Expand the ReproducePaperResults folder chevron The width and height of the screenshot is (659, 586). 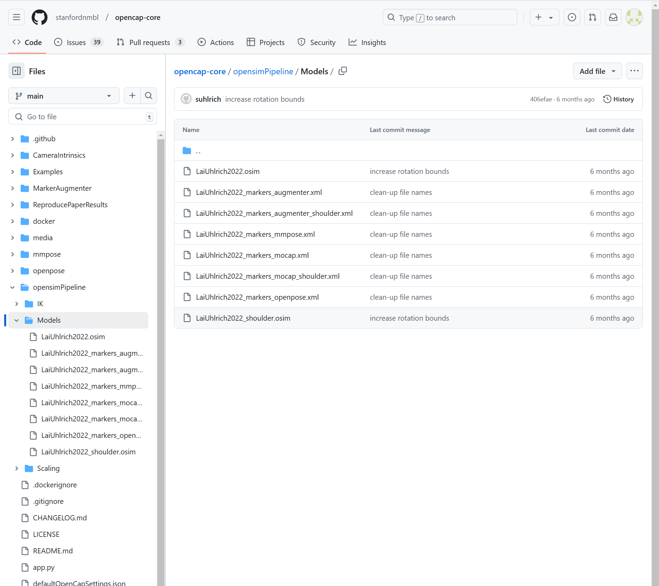(13, 205)
